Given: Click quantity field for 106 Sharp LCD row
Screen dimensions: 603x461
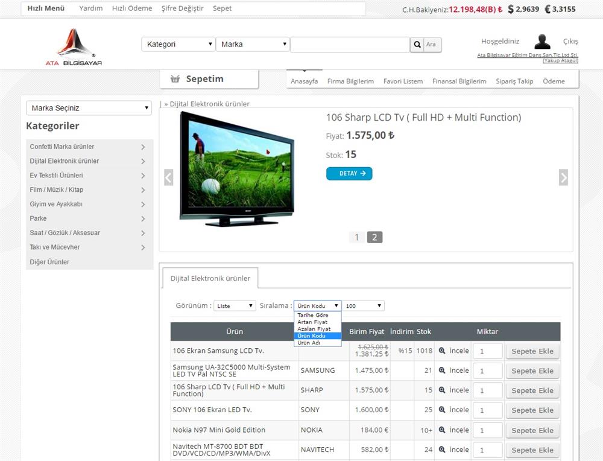Looking at the screenshot, I should pyautogui.click(x=488, y=390).
